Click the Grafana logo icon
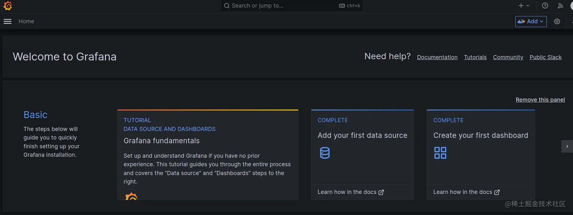 (x=8, y=6)
